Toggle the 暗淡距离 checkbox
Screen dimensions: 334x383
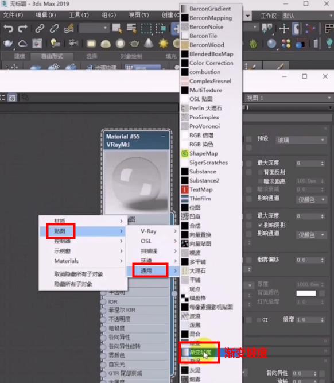click(x=260, y=181)
